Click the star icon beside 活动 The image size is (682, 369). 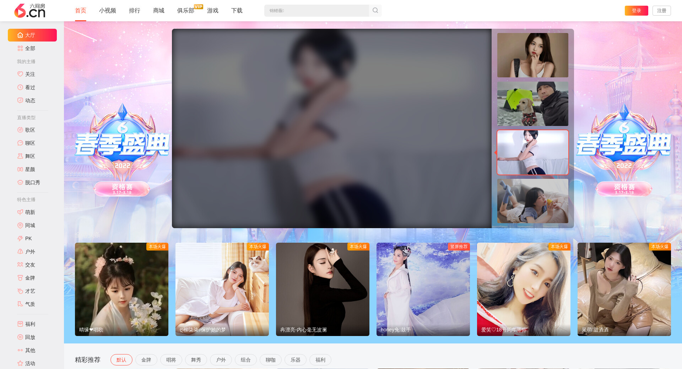[x=20, y=363]
